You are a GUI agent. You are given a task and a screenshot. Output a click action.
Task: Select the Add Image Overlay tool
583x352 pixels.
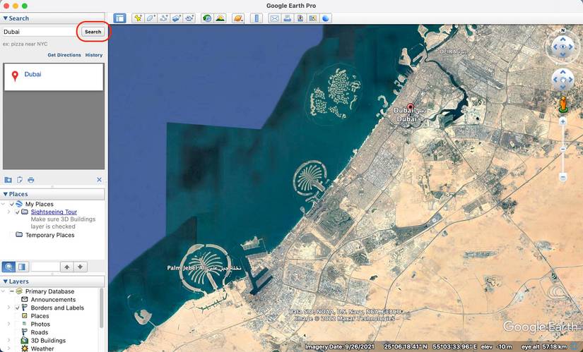click(x=176, y=18)
